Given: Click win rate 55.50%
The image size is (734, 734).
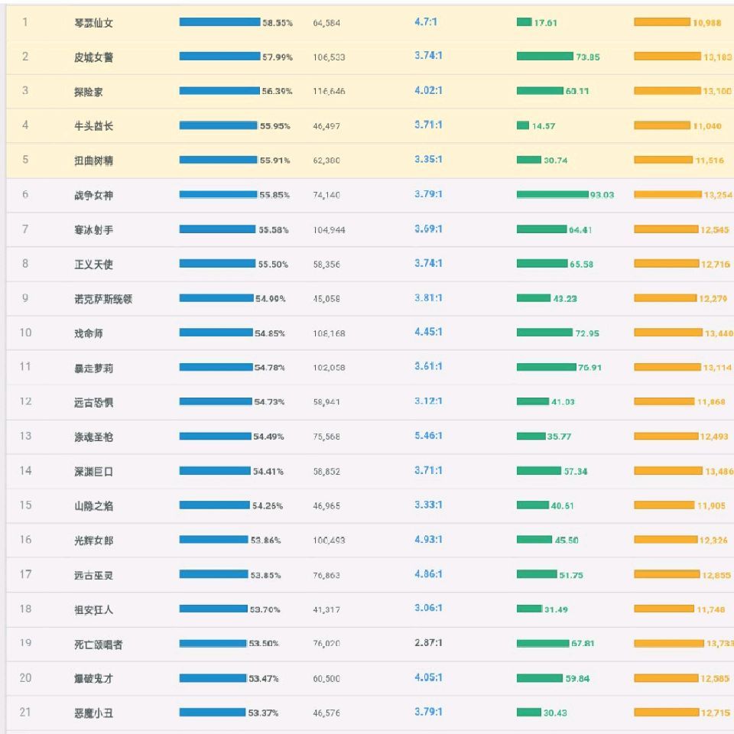Looking at the screenshot, I should [274, 265].
